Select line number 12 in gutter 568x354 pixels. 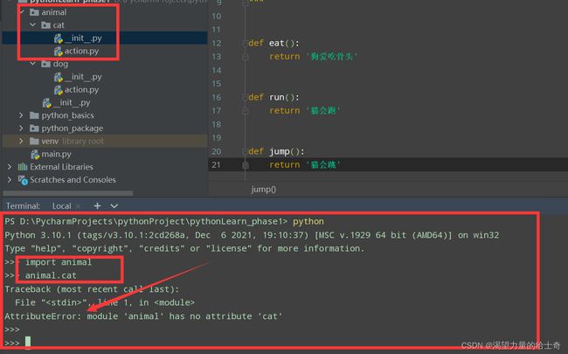[x=216, y=43]
